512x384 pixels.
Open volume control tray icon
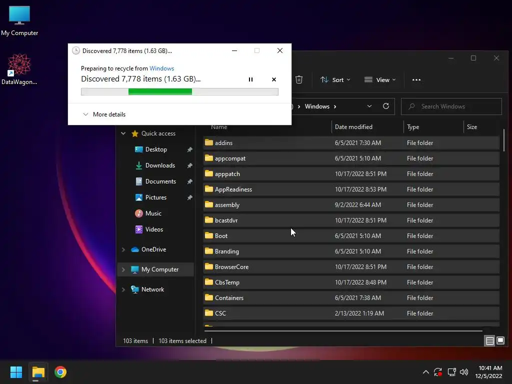pyautogui.click(x=463, y=372)
